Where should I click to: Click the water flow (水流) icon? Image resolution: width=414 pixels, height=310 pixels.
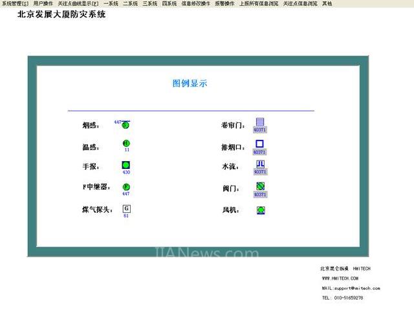pyautogui.click(x=259, y=164)
